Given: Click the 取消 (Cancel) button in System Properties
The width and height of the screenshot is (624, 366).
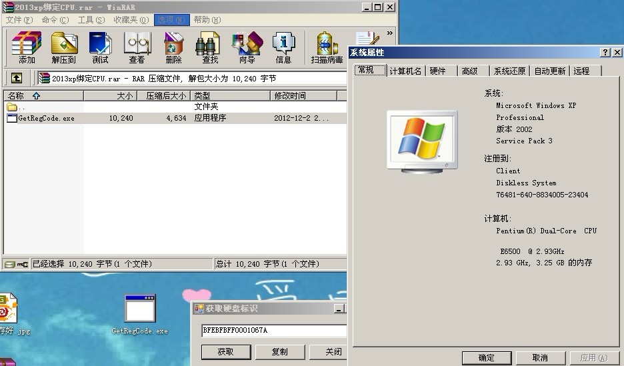Looking at the screenshot, I should coord(540,357).
